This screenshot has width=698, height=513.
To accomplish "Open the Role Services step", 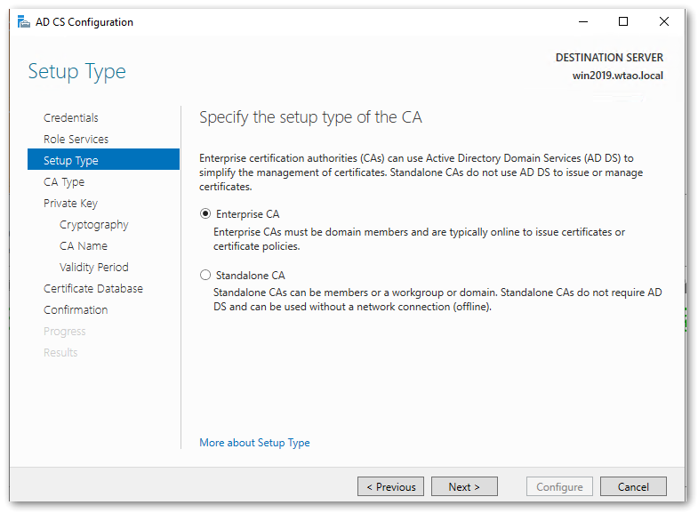I will (x=76, y=139).
